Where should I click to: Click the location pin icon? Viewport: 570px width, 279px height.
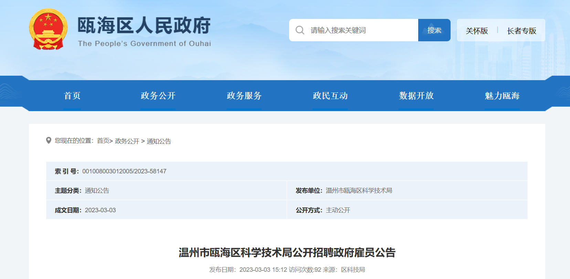coord(49,140)
